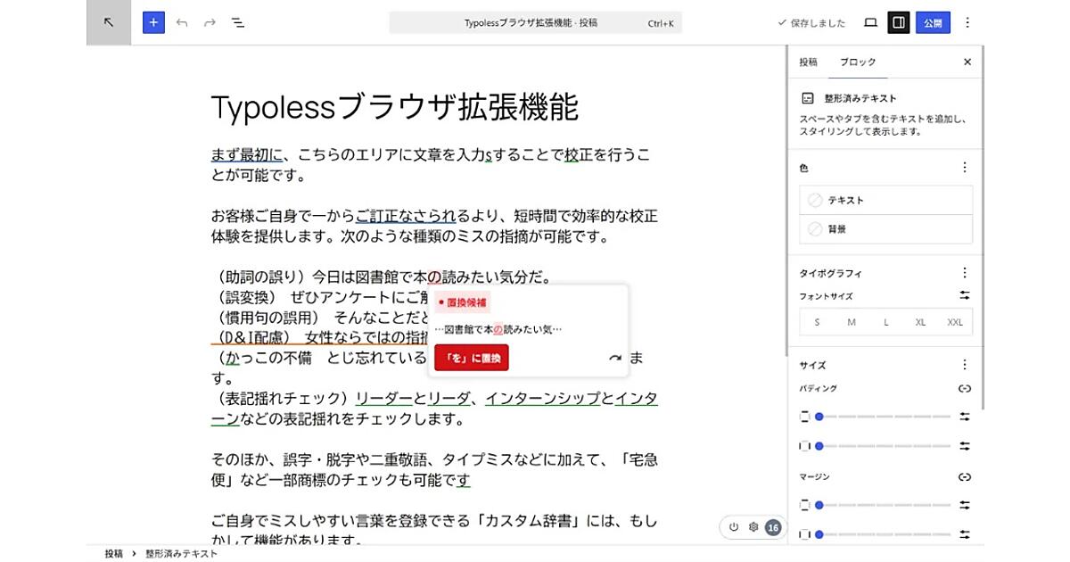This screenshot has height=562, width=1070.
Task: Open the document overview list
Action: (238, 22)
